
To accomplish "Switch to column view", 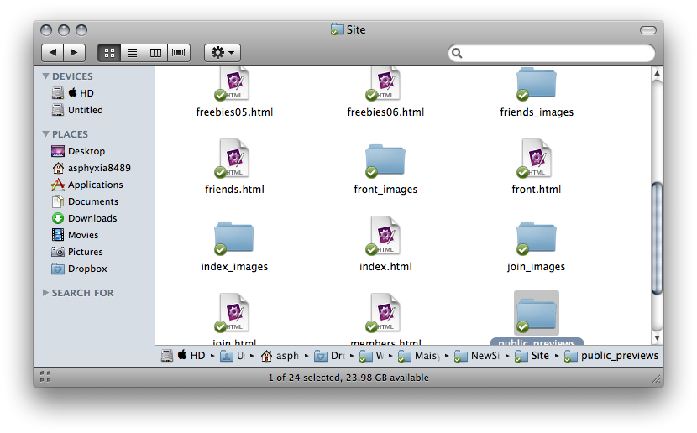I will coord(155,53).
